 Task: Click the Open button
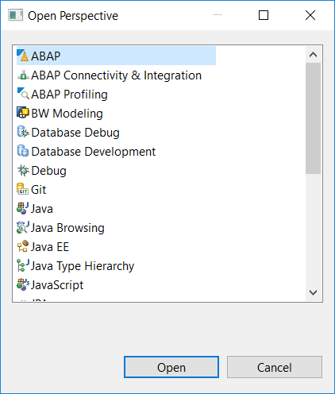(171, 367)
